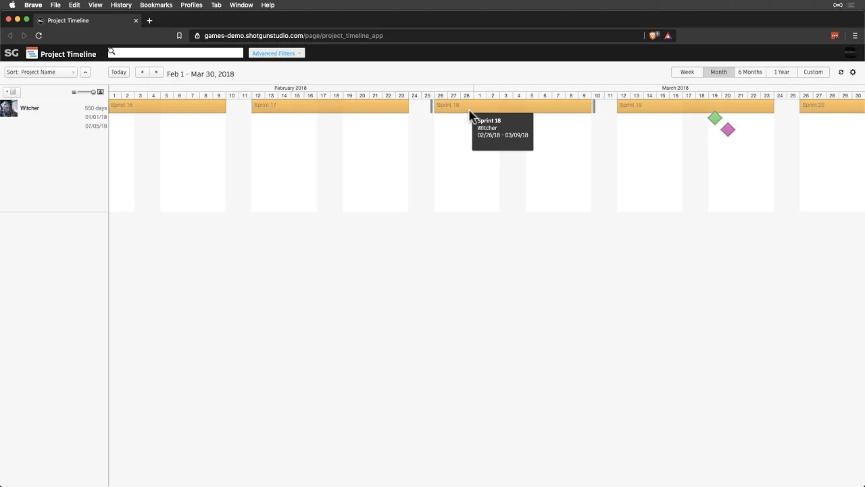Click the 01/01/18 start date
This screenshot has width=865, height=487.
tap(96, 117)
